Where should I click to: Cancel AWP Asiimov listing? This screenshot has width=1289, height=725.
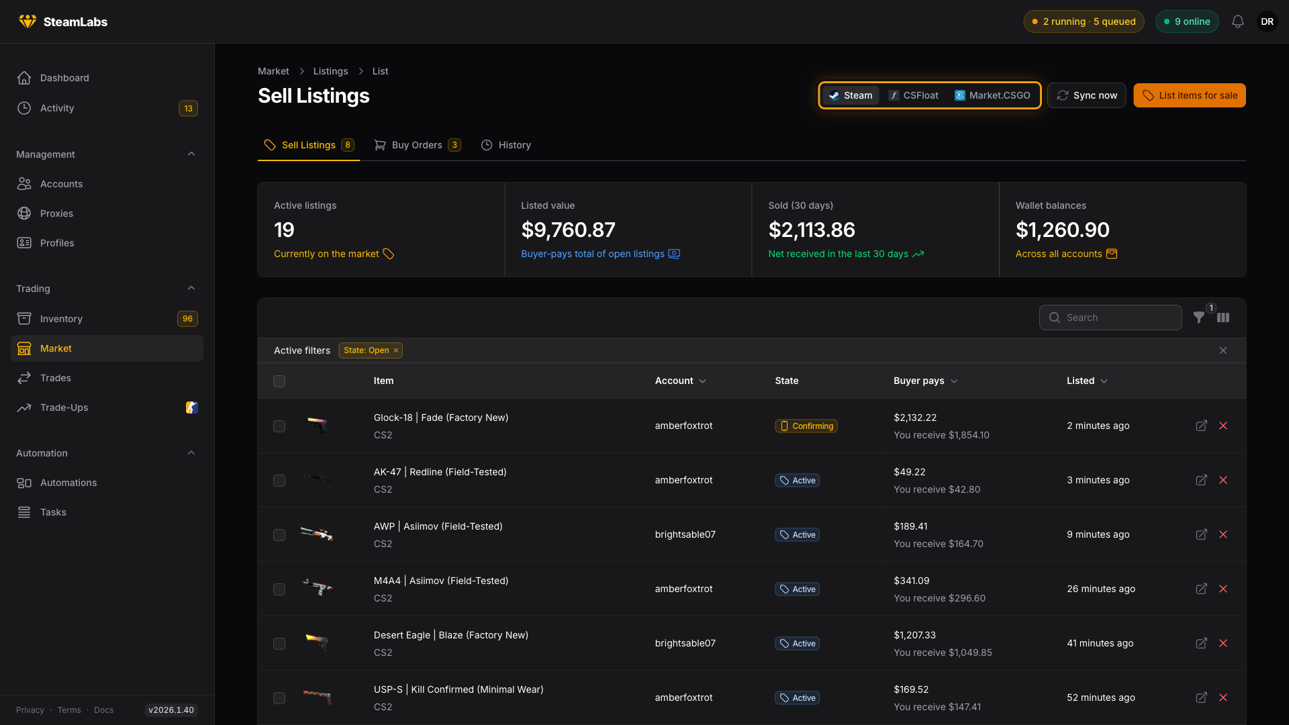1223,534
